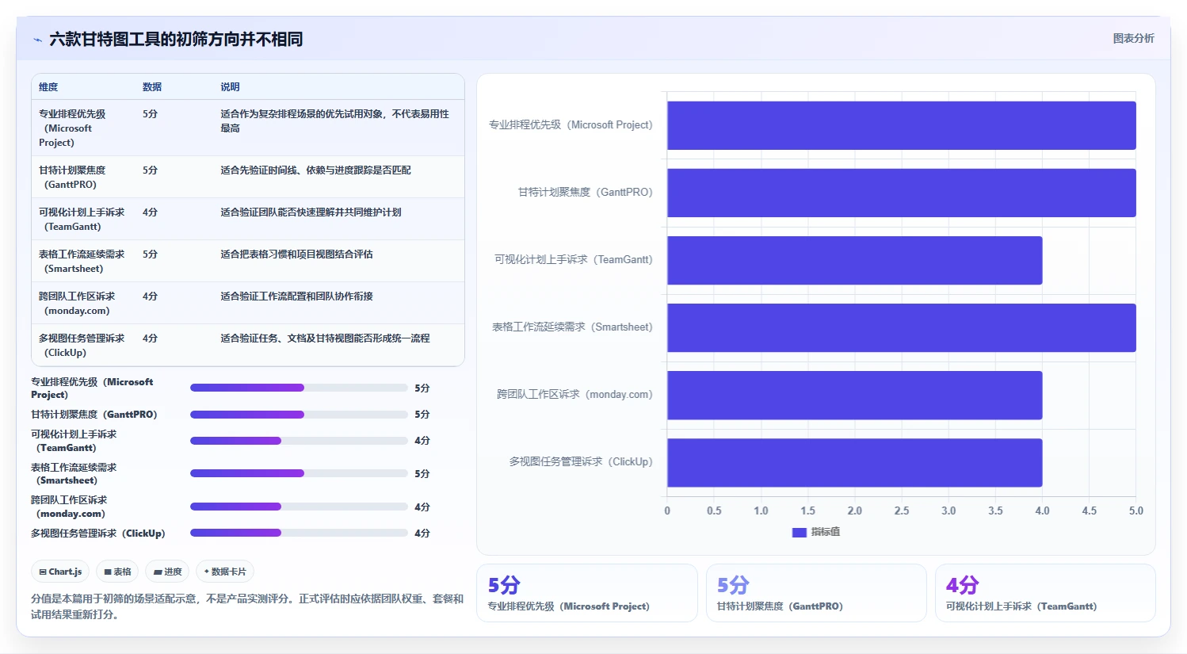The width and height of the screenshot is (1187, 654).
Task: Click the 4分 score in the ClickUp table row
Action: click(150, 338)
